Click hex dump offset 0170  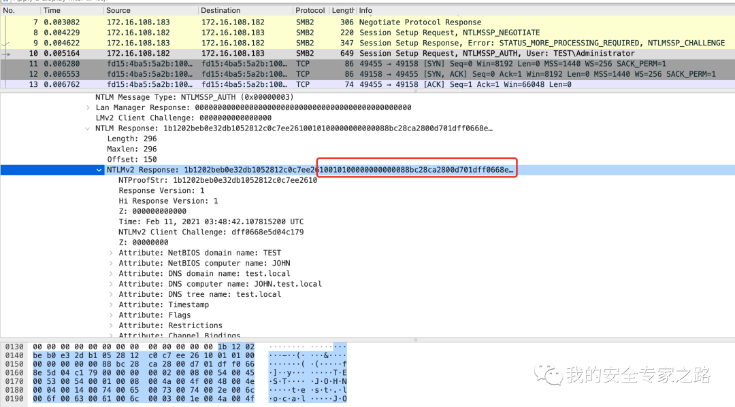tap(14, 381)
